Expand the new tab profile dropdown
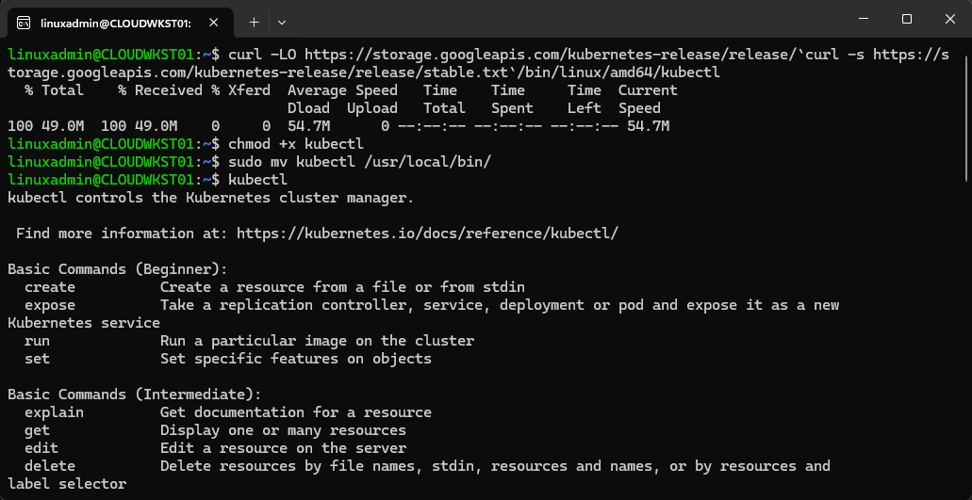972x500 pixels. pos(281,21)
